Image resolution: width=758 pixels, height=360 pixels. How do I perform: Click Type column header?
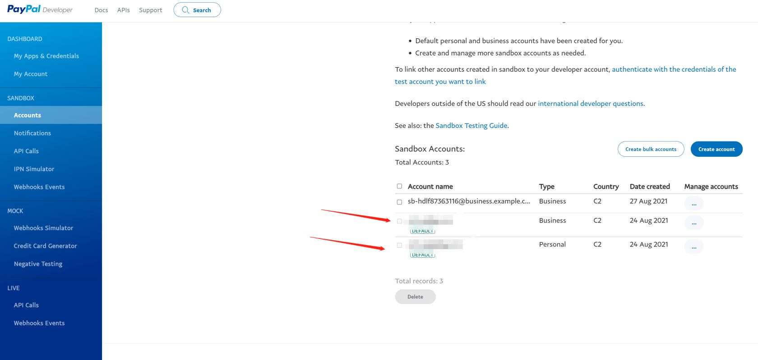coord(547,187)
